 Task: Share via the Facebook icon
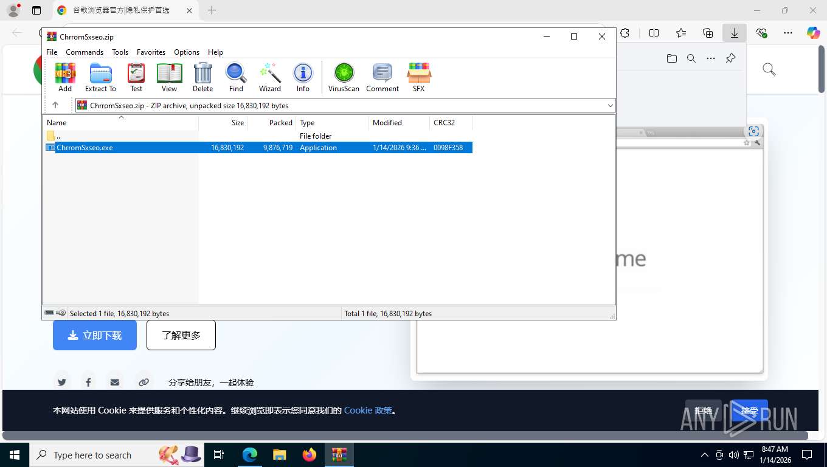88,382
